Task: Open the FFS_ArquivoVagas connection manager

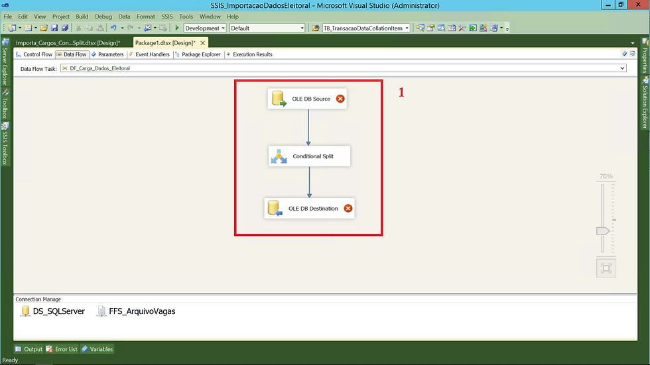Action: pyautogui.click(x=136, y=311)
